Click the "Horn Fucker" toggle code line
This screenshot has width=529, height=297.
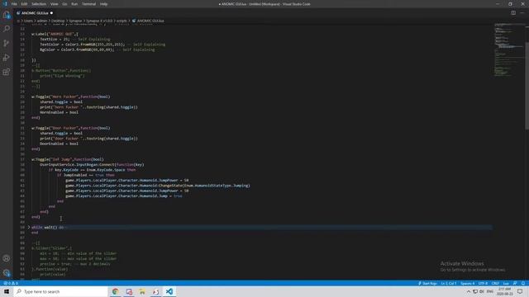tap(71, 97)
